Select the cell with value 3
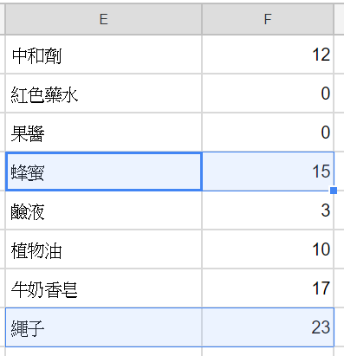The image size is (344, 356). pos(268,210)
